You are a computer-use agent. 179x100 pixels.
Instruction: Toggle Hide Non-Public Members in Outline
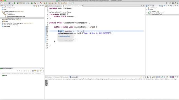[169, 6]
